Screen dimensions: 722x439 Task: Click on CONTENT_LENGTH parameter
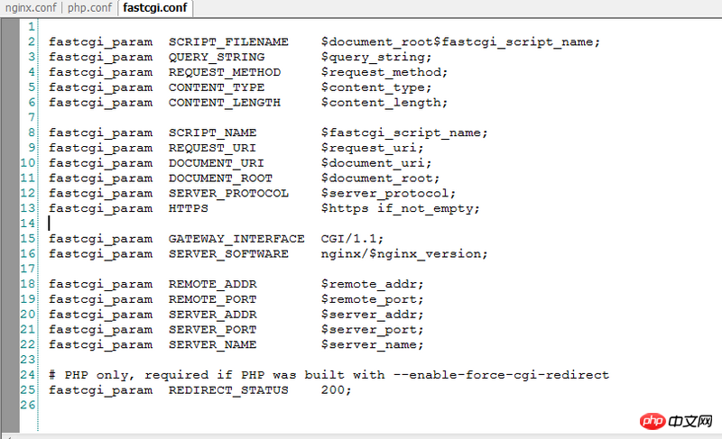(x=224, y=103)
